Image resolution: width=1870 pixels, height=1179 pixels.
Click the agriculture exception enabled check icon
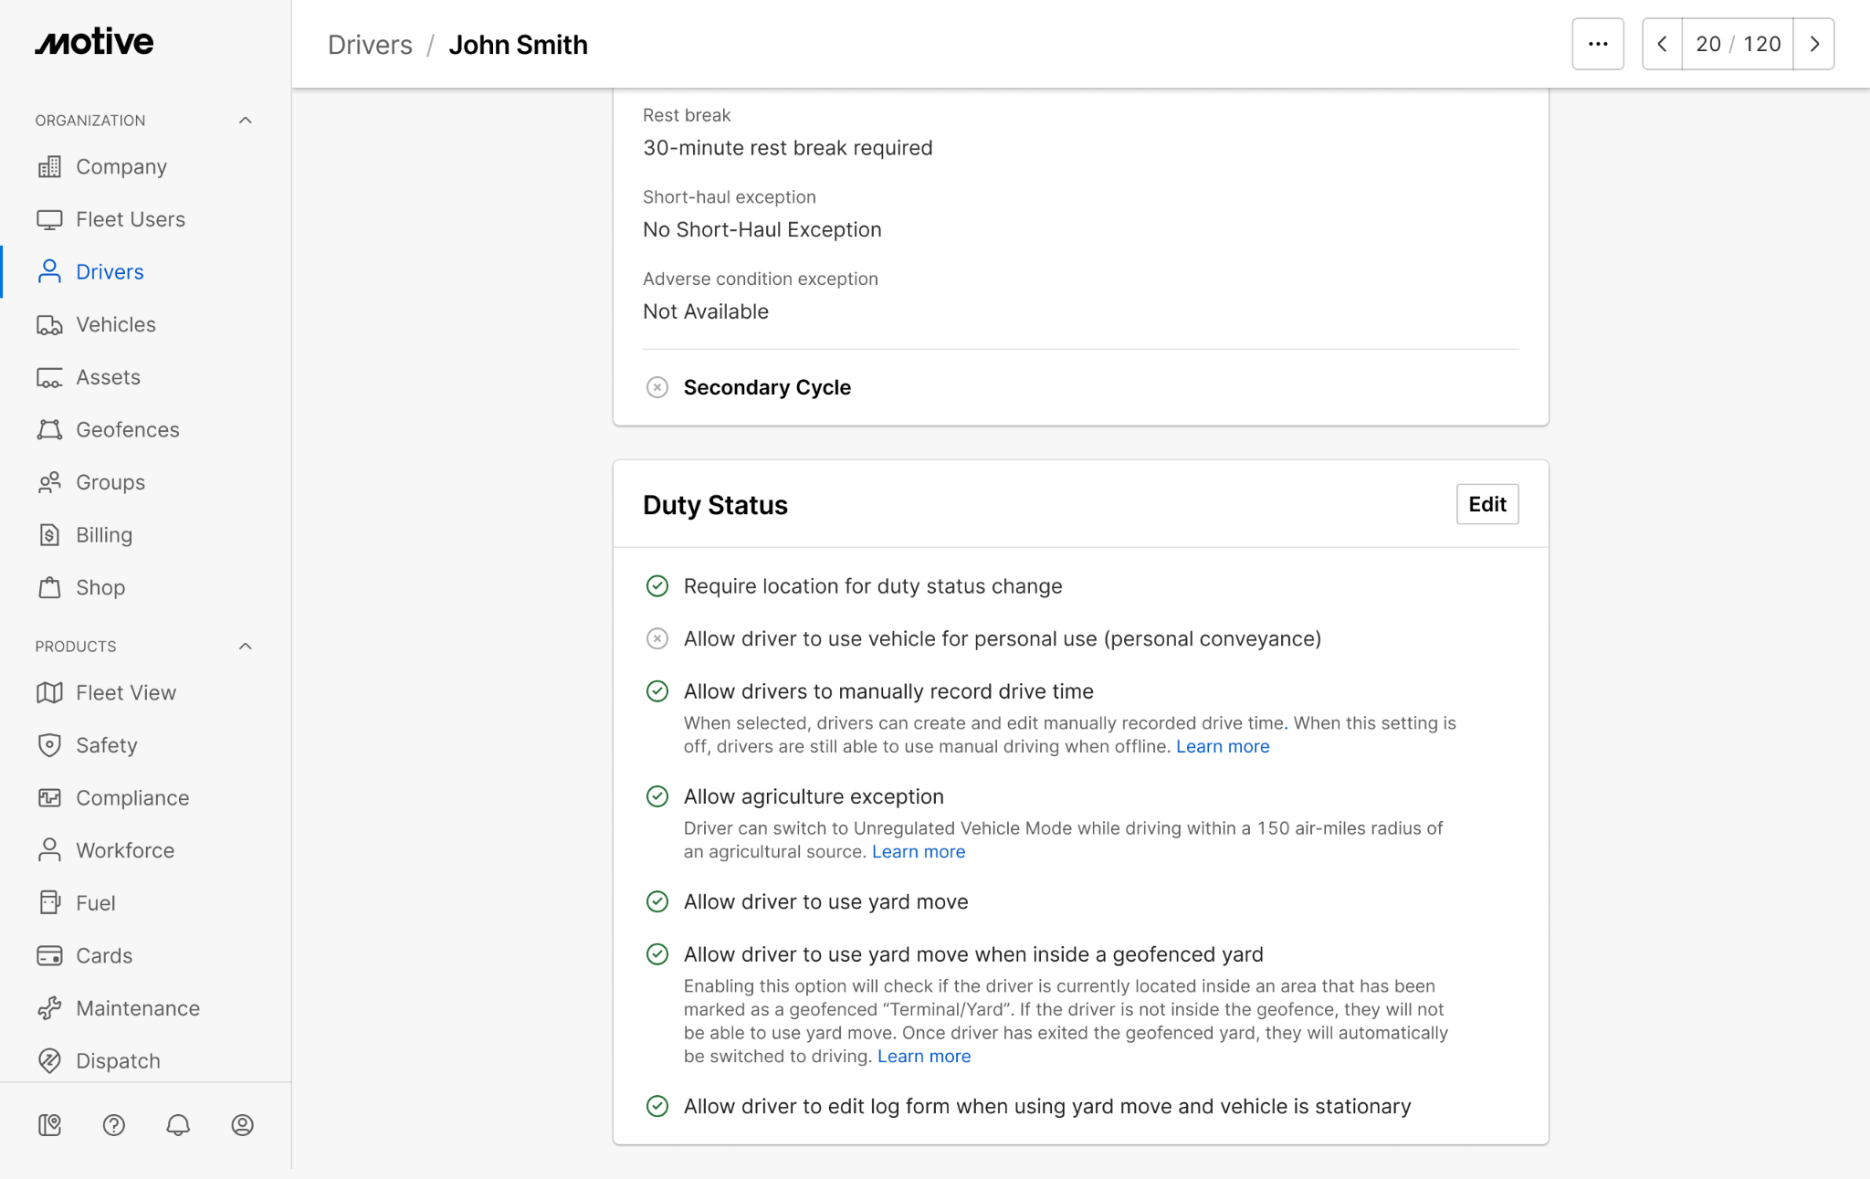pos(657,796)
